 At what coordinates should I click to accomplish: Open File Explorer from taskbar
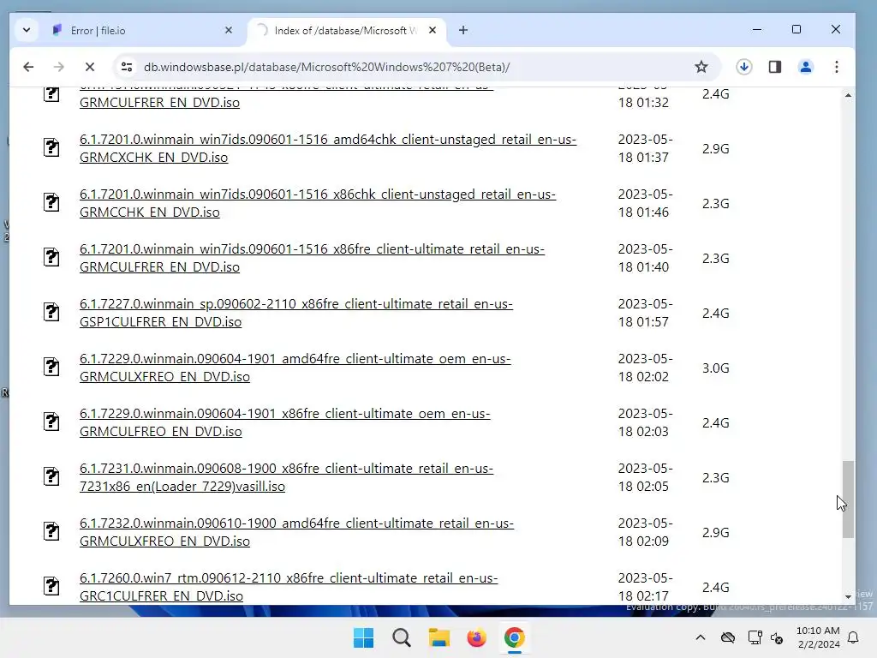point(439,637)
